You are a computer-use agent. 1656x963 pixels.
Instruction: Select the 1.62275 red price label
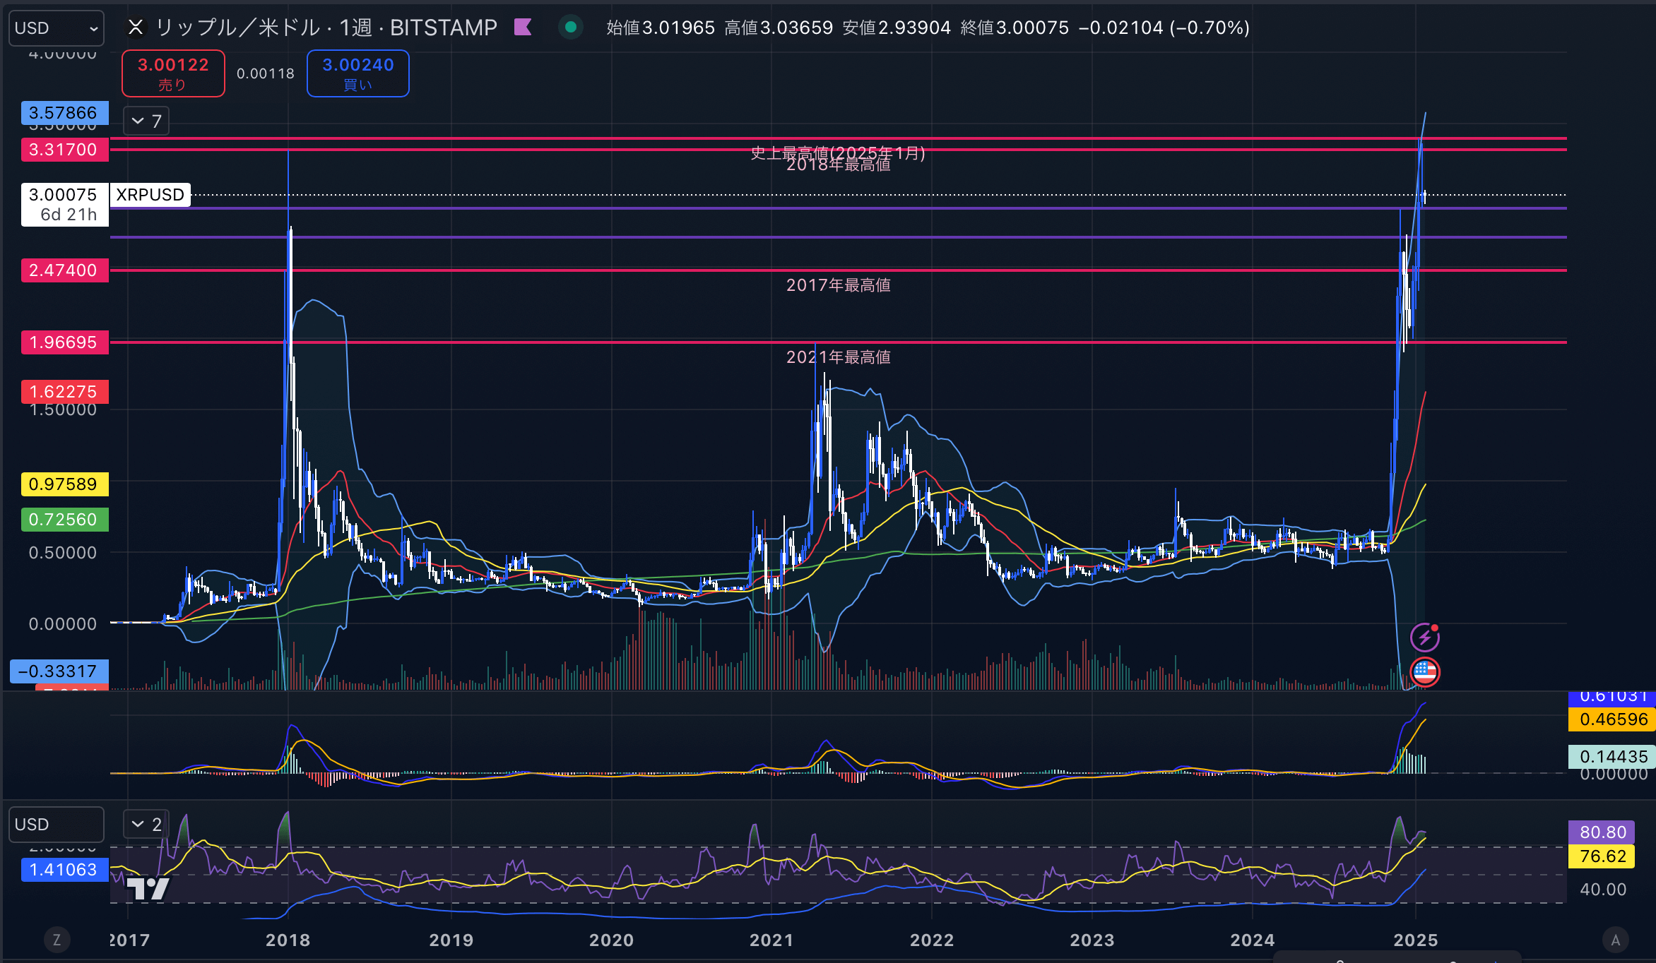(x=65, y=392)
